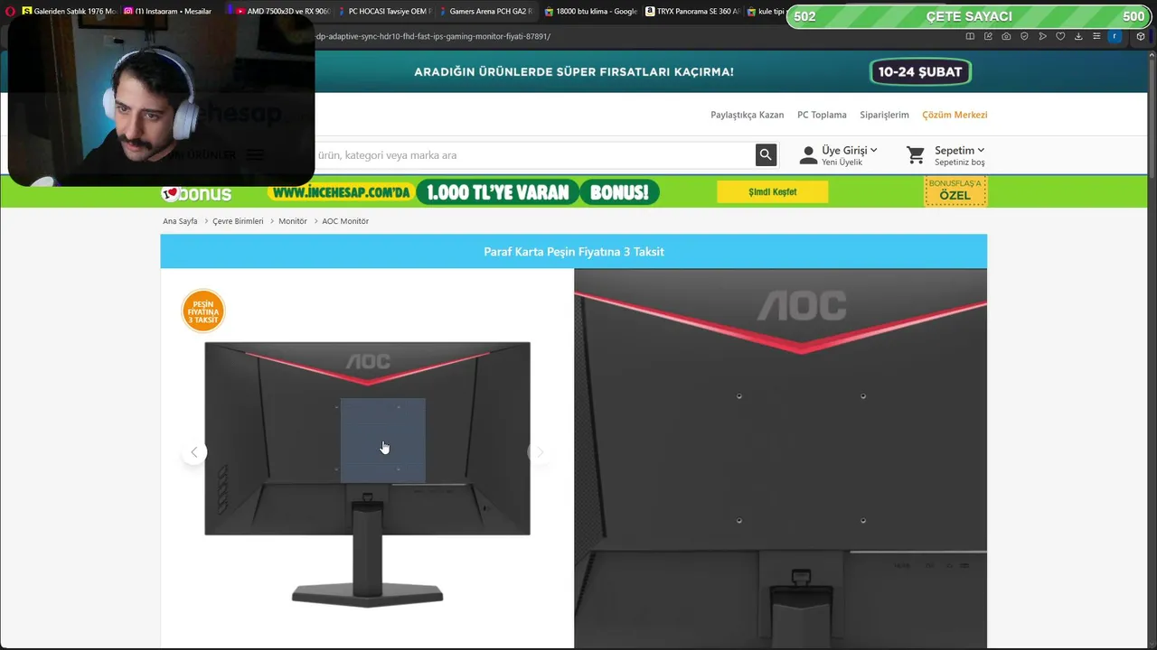
Task: Click AOC monitor back-view product image
Action: click(367, 474)
